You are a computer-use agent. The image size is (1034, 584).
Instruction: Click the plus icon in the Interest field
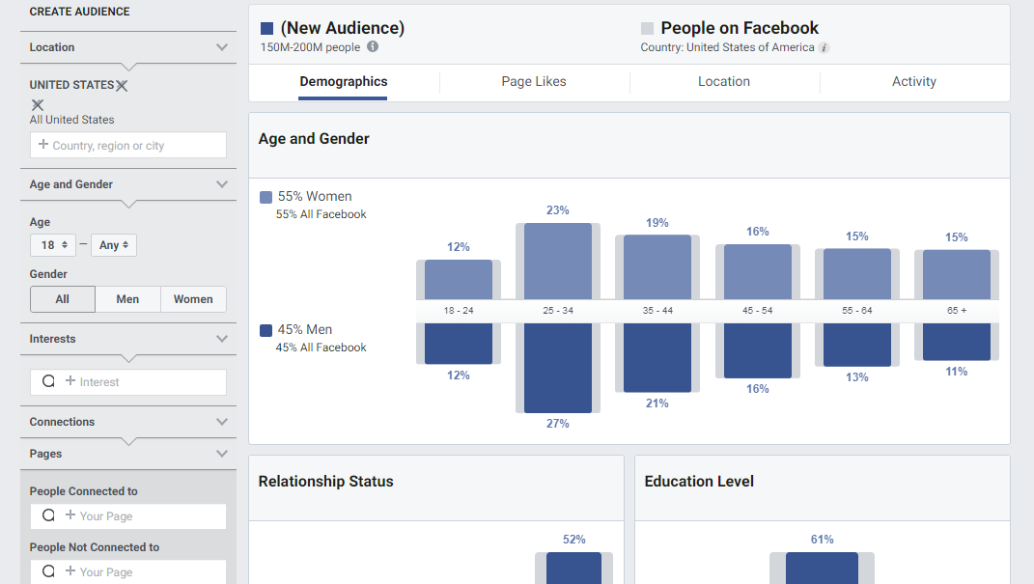pos(70,380)
